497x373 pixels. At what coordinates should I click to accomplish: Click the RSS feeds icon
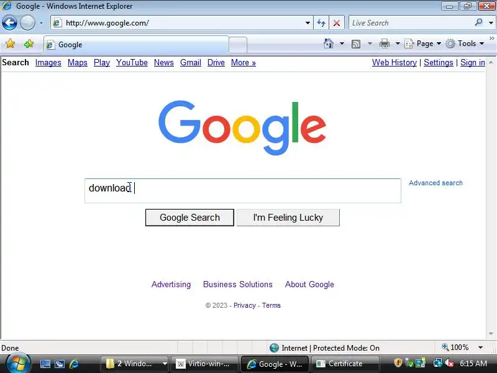356,44
